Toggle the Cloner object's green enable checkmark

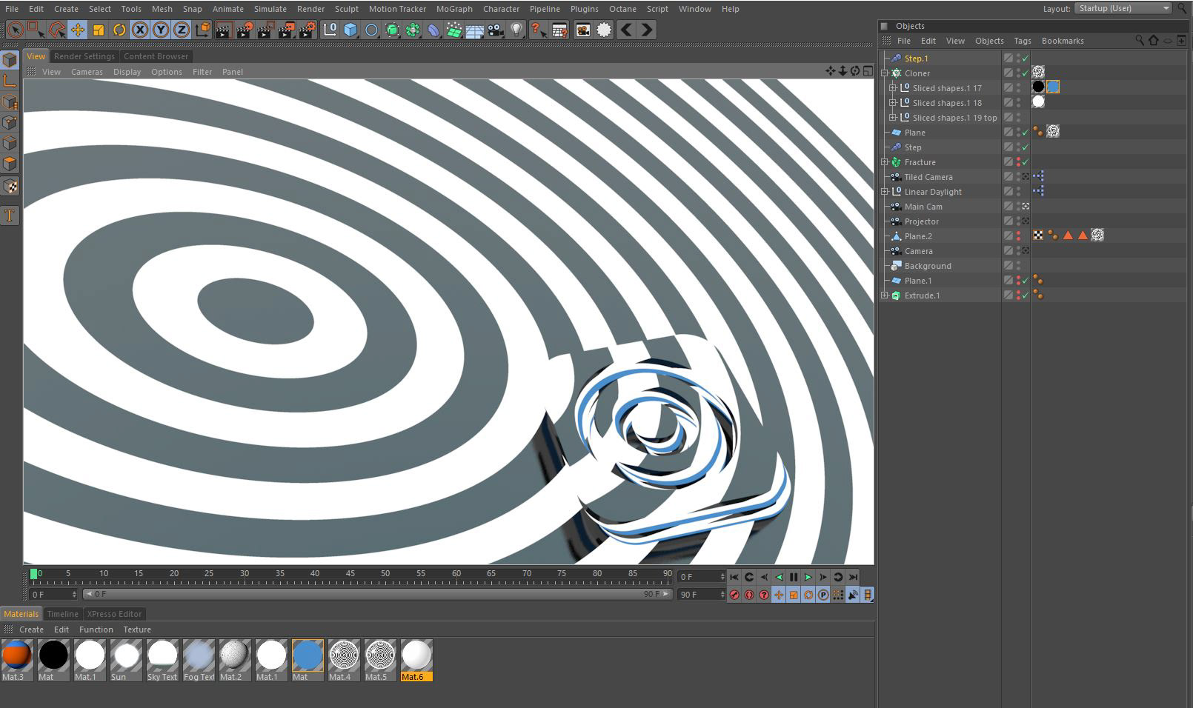1026,73
